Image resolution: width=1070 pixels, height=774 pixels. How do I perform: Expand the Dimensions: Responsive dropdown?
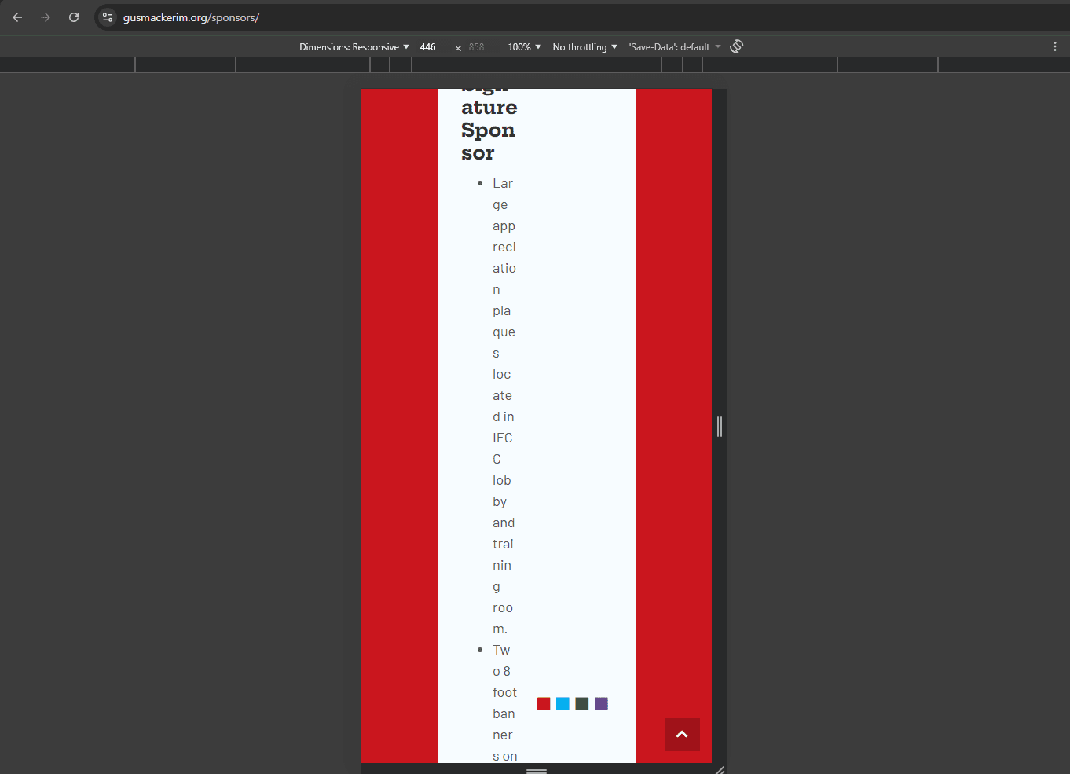(x=354, y=47)
